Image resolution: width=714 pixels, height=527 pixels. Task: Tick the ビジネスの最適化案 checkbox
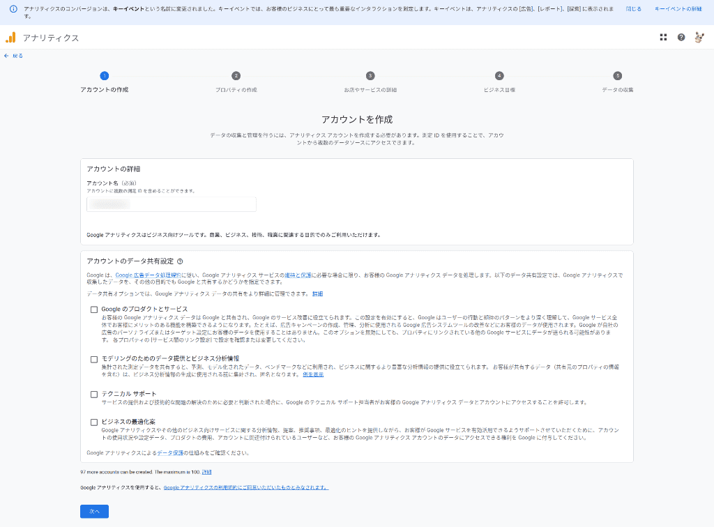click(x=94, y=422)
